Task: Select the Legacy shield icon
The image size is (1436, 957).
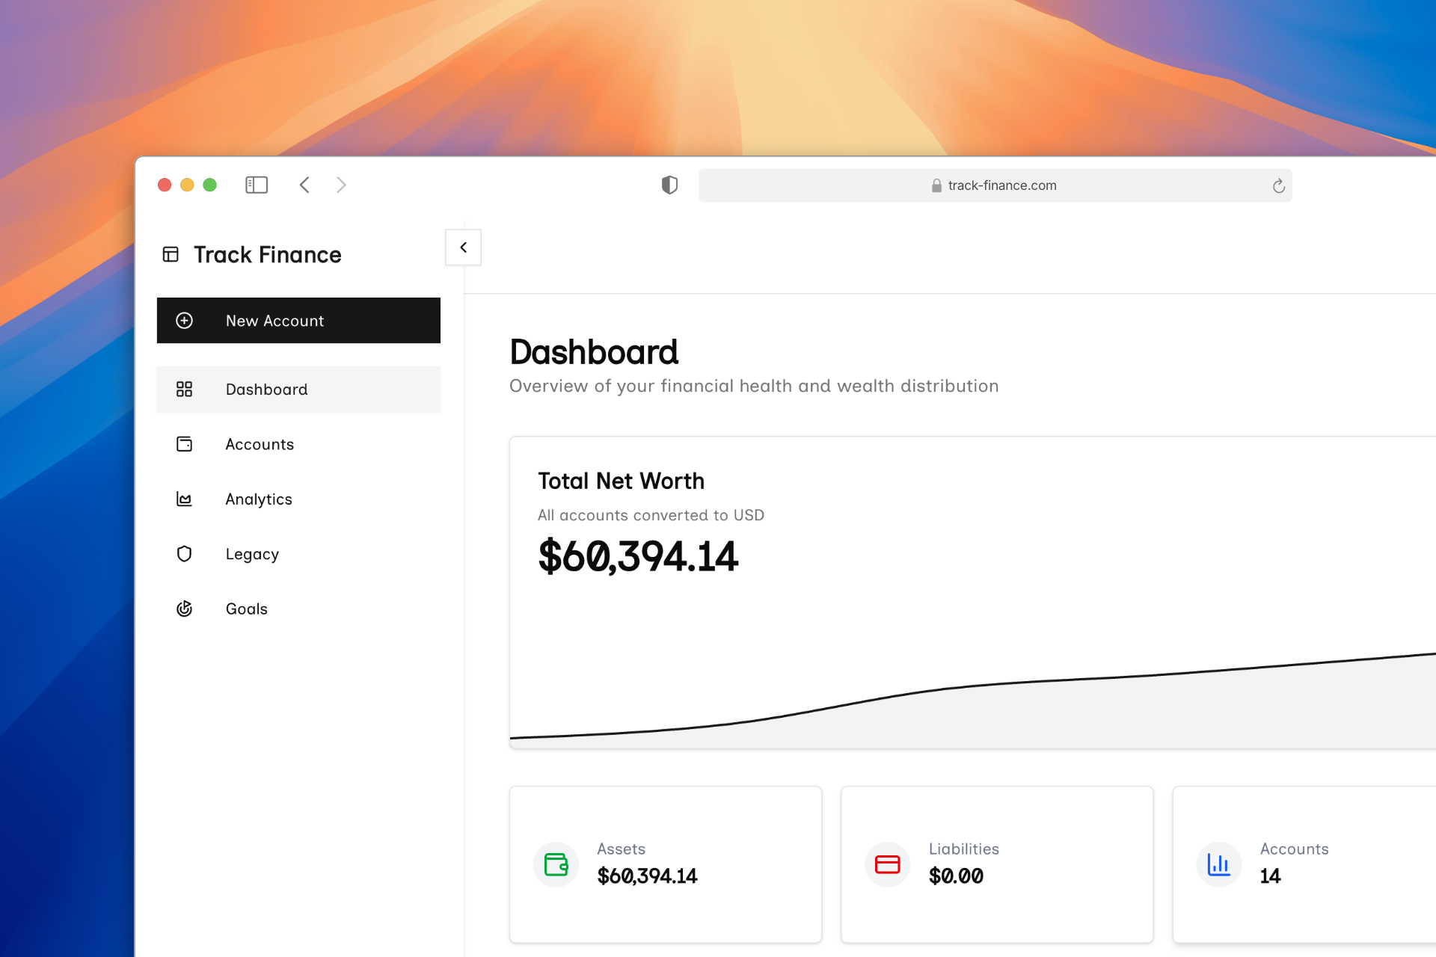Action: coord(184,554)
